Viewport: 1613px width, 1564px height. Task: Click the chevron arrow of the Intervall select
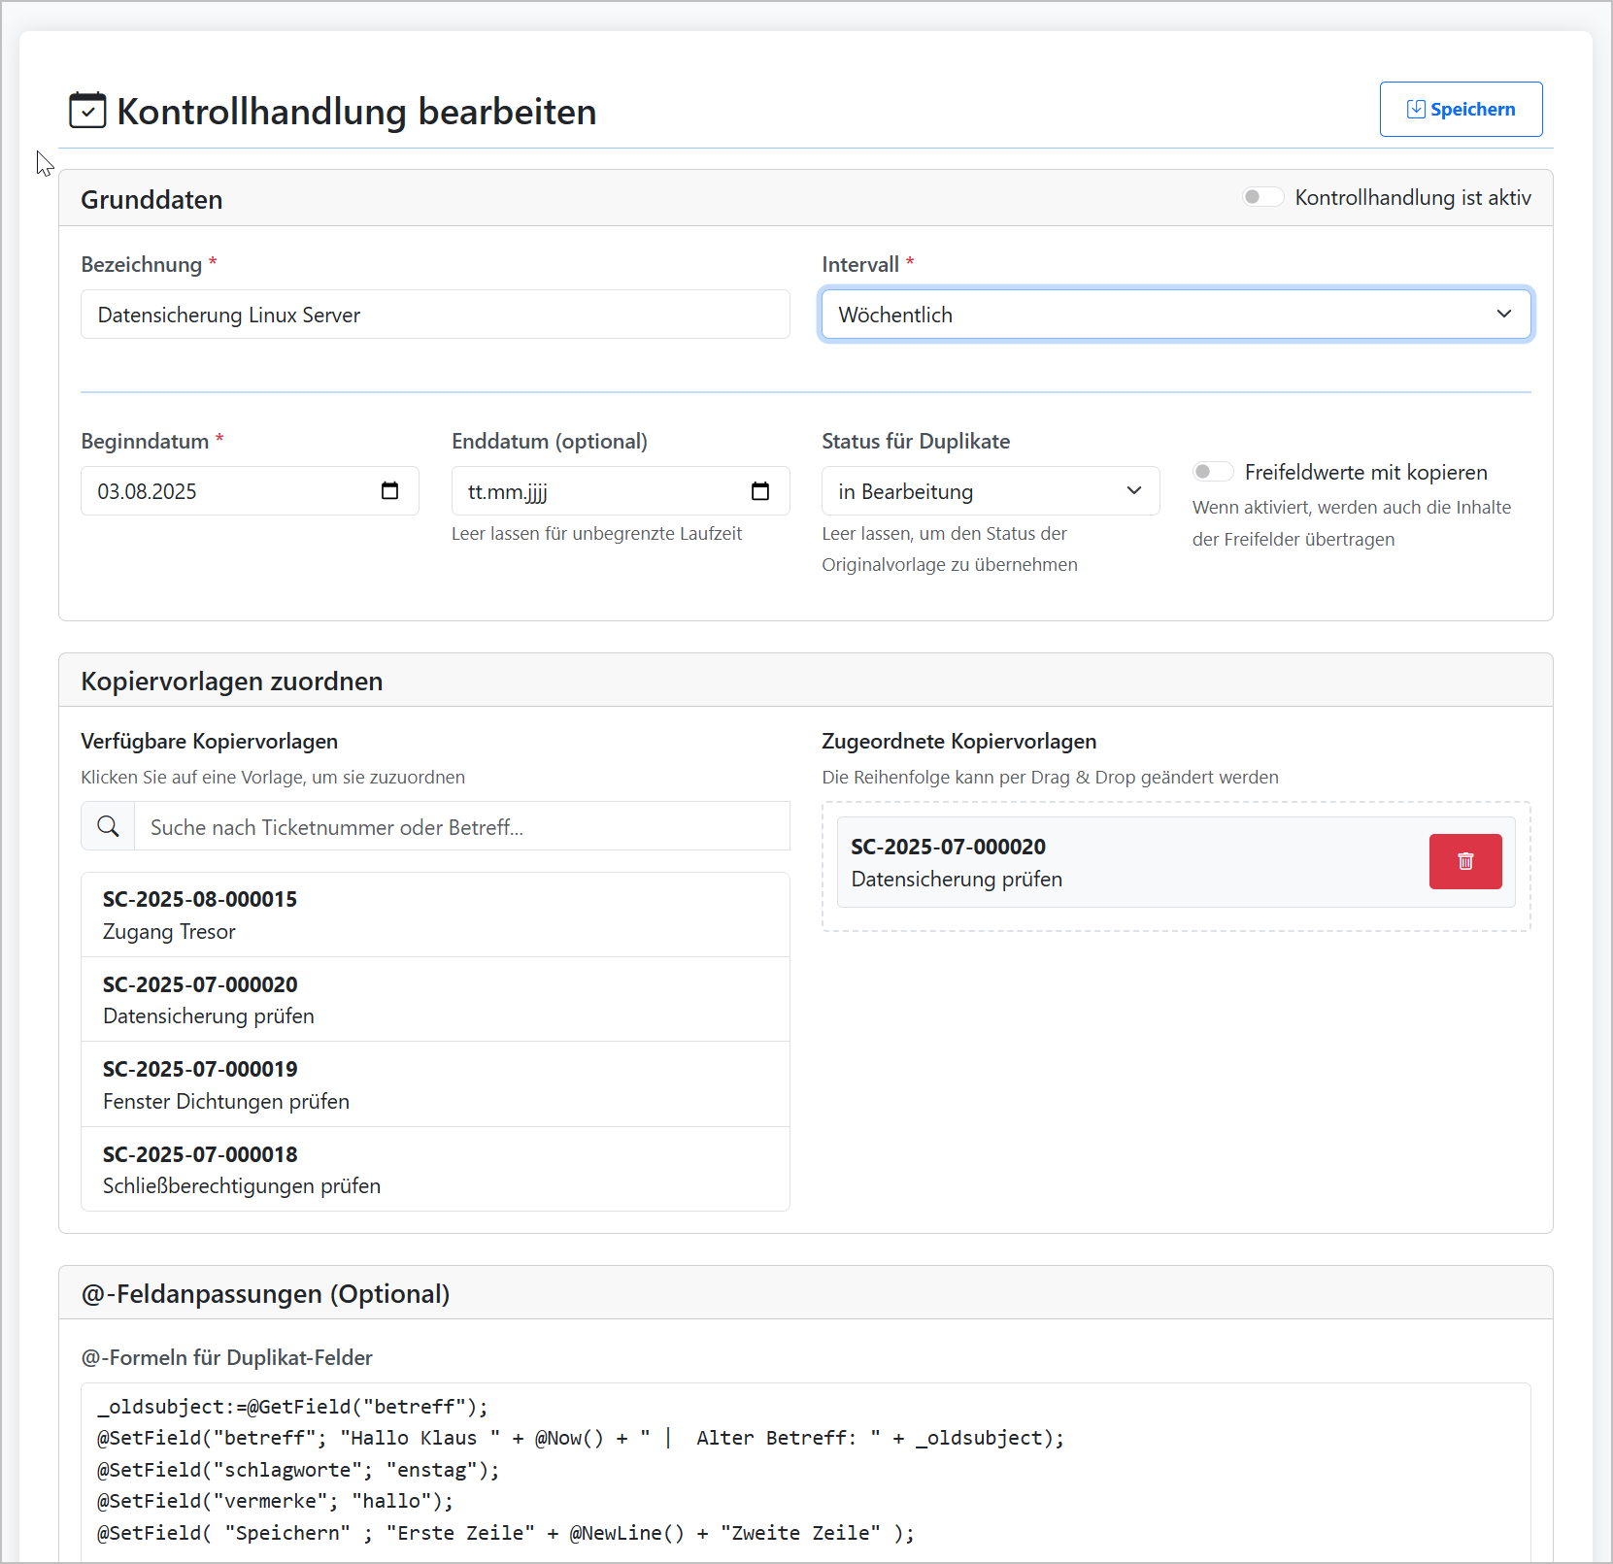(1503, 315)
